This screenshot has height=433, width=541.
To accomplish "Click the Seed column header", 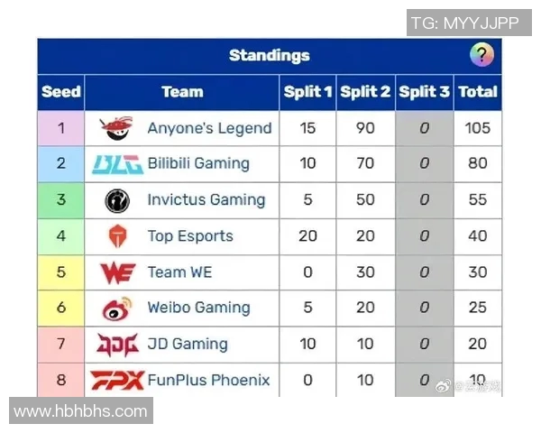I will pos(61,92).
